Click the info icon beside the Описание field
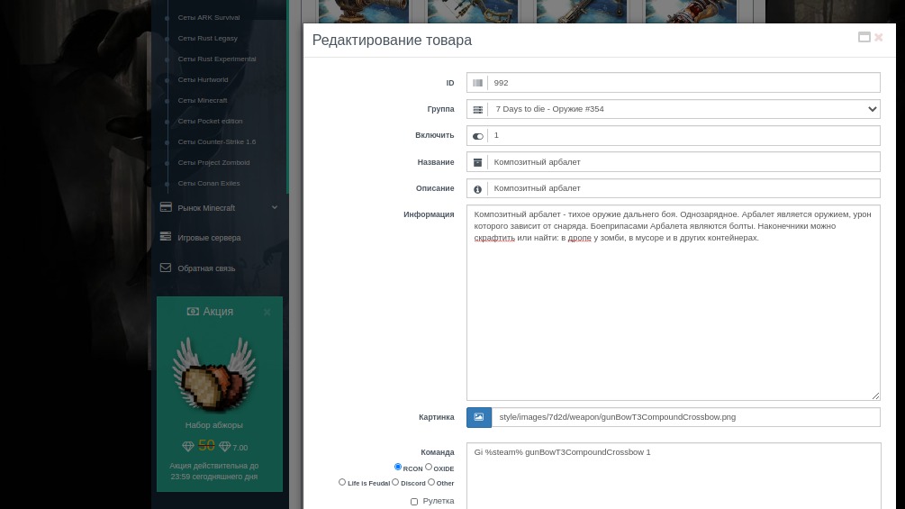This screenshot has height=509, width=905. (477, 189)
